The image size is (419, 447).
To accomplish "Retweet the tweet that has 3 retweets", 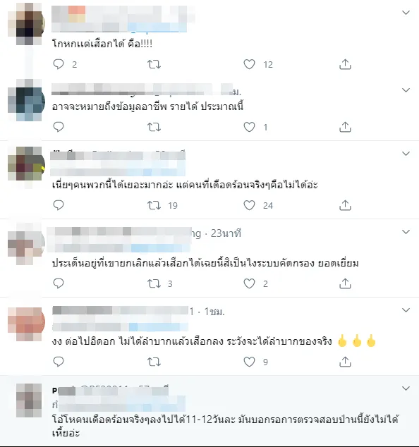I will point(154,283).
